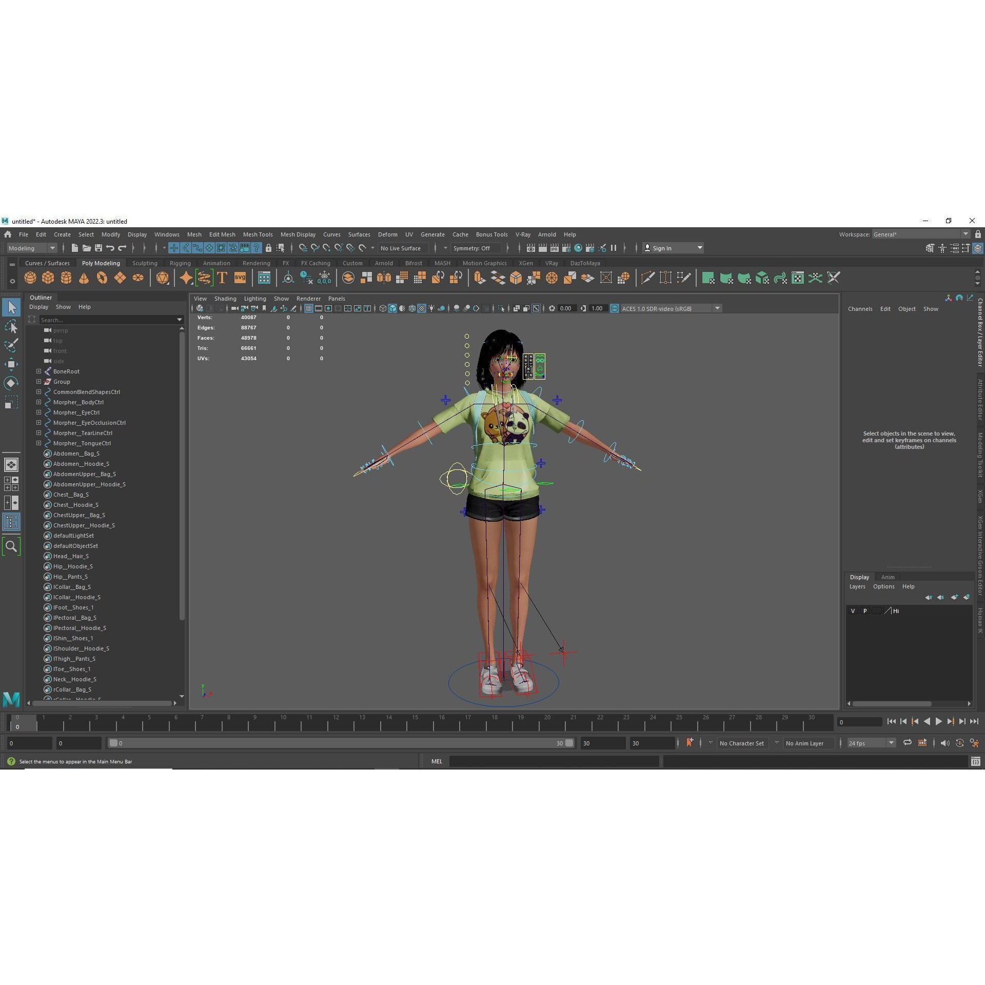This screenshot has width=985, height=985.
Task: Click the Open Scene folder icon
Action: pyautogui.click(x=87, y=248)
